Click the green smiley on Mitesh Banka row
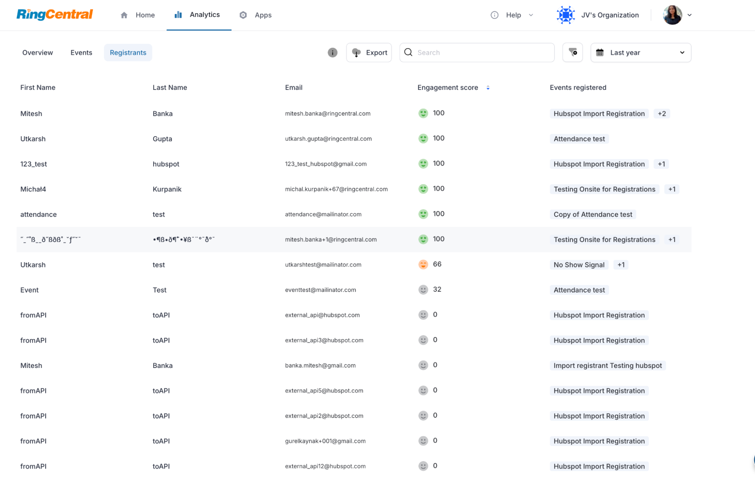This screenshot has height=483, width=755. (x=423, y=113)
